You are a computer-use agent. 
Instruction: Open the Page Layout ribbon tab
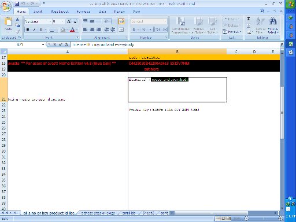pyautogui.click(x=60, y=12)
